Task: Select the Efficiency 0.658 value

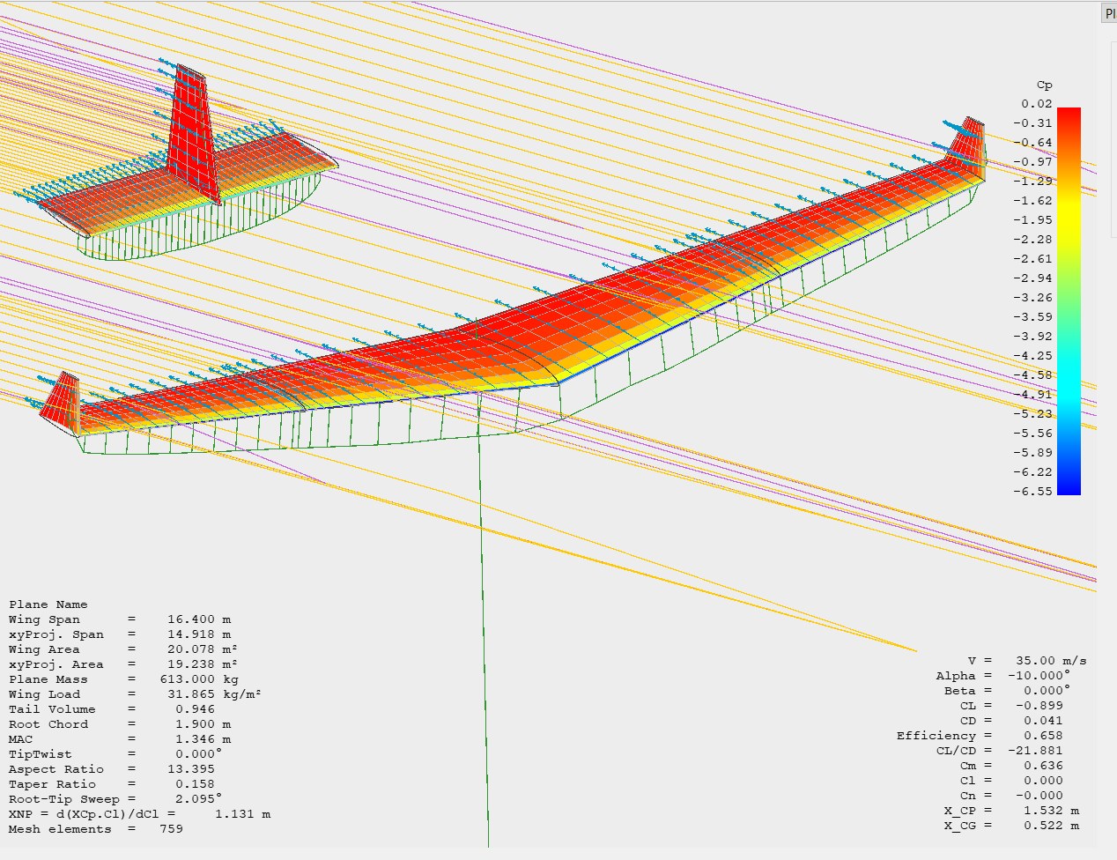Action: [1043, 736]
